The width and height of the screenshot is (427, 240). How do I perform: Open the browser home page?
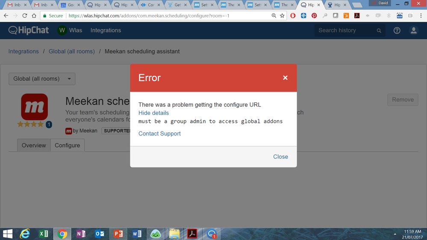[34, 16]
